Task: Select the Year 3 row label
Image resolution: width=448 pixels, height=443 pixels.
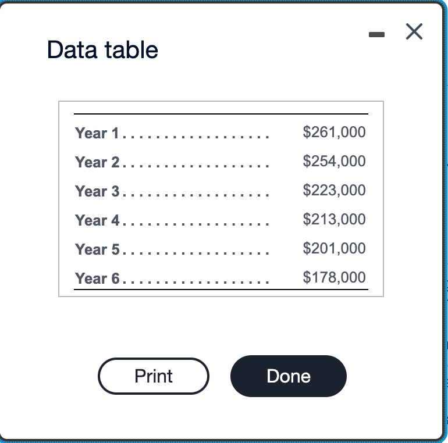Action: point(97,191)
